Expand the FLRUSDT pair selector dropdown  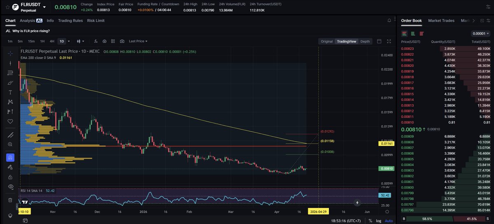[44, 7]
